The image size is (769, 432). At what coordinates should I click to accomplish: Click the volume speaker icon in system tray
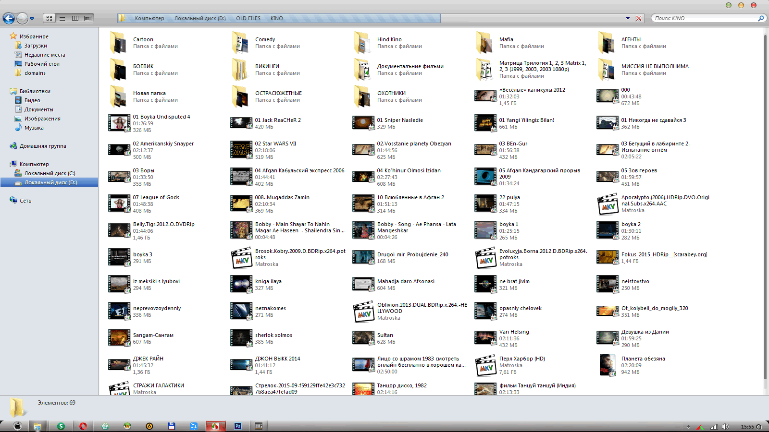tap(725, 427)
